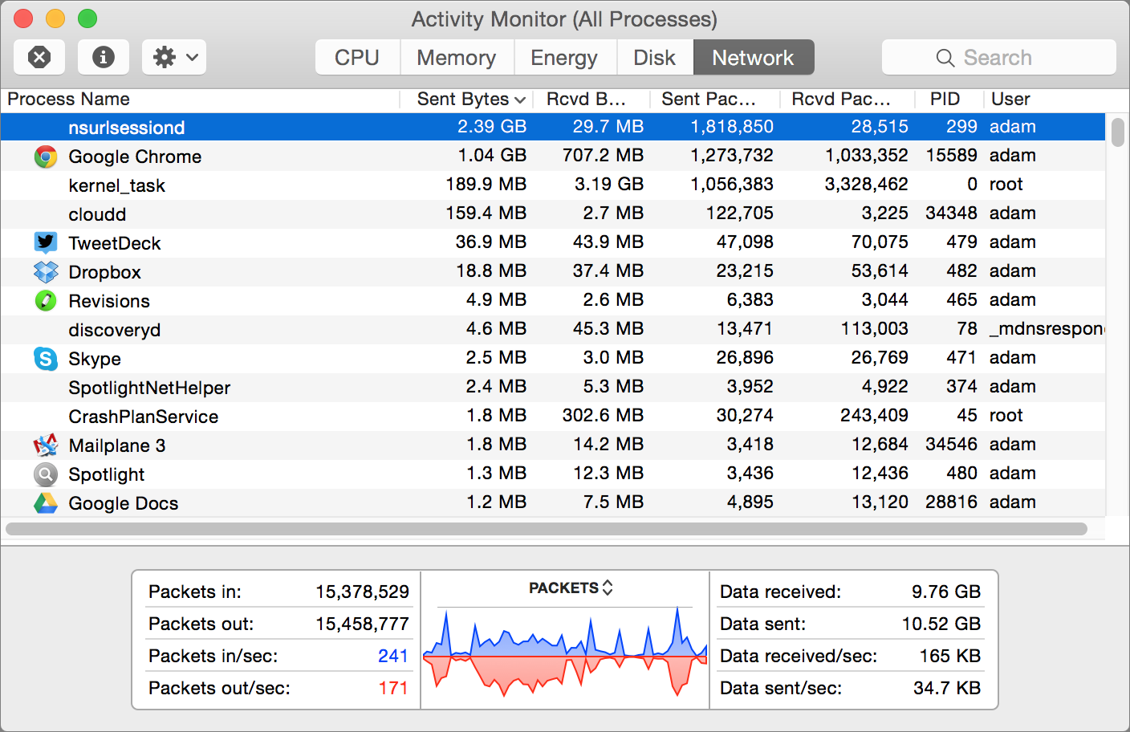This screenshot has height=732, width=1130.
Task: Click the Mailplane 3 icon
Action: 46,445
